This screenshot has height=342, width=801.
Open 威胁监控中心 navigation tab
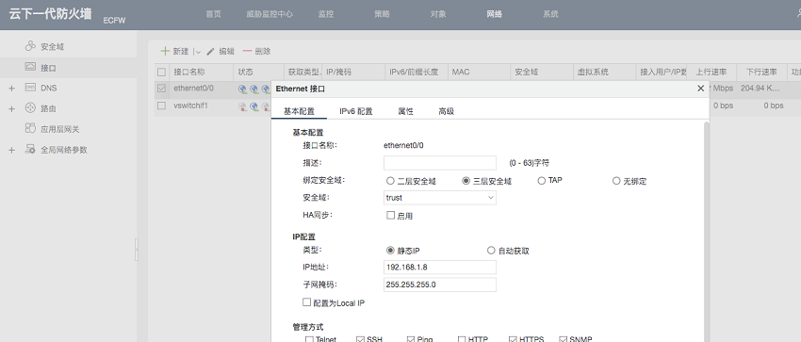click(270, 14)
